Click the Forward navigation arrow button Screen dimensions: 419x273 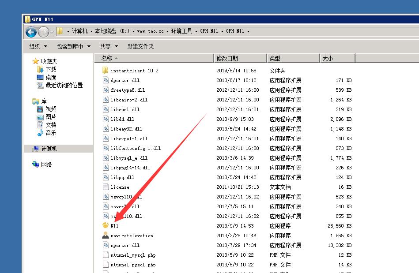(43, 31)
